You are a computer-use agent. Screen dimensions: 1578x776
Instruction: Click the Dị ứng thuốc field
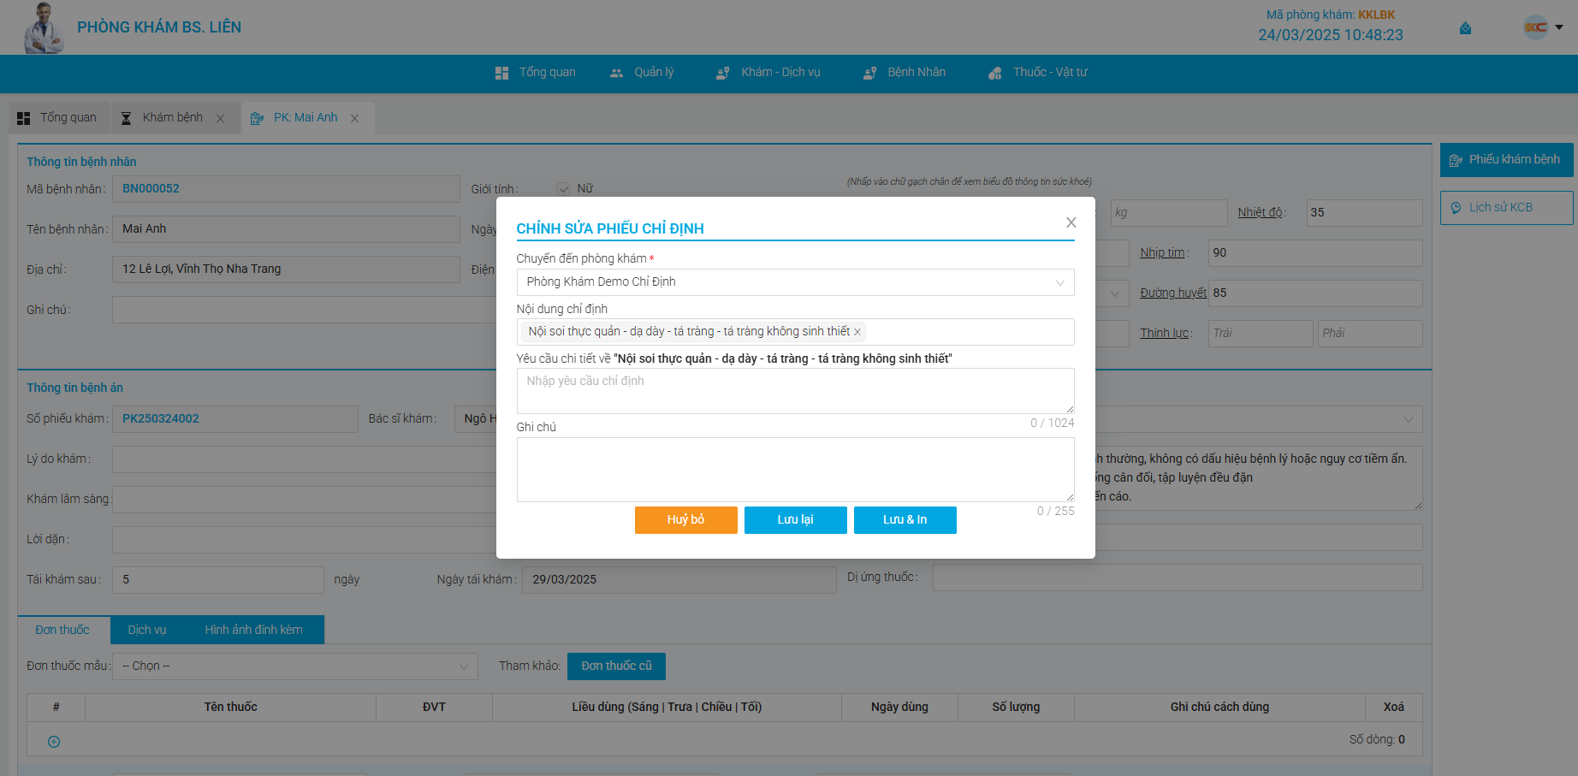pyautogui.click(x=1178, y=578)
